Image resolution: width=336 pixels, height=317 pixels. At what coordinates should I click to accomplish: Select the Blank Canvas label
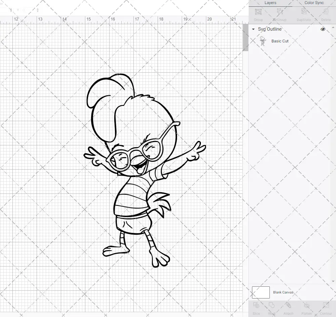[x=283, y=292]
